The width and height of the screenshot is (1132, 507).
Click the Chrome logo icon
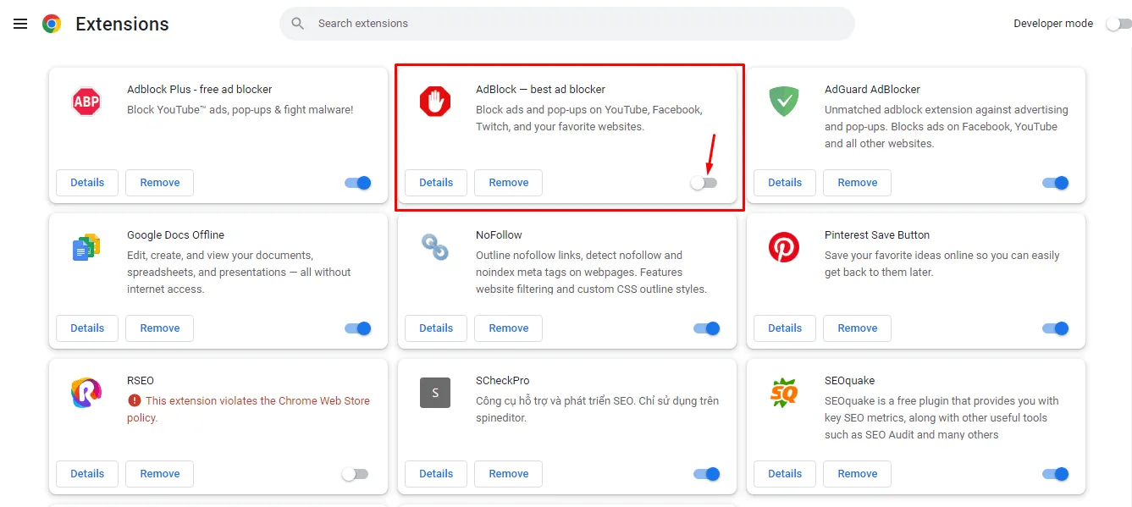click(x=52, y=24)
